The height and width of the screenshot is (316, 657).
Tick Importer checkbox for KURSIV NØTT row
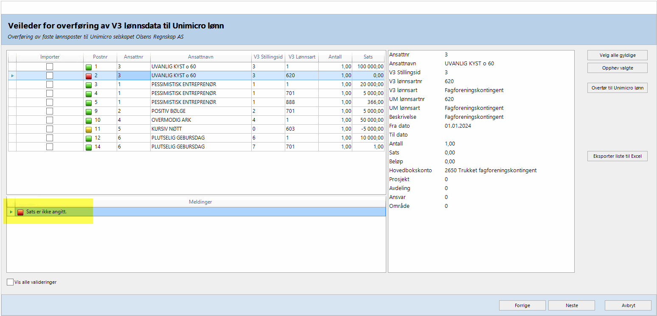tap(50, 129)
